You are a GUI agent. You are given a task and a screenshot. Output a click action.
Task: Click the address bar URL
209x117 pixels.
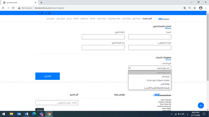point(50,8)
